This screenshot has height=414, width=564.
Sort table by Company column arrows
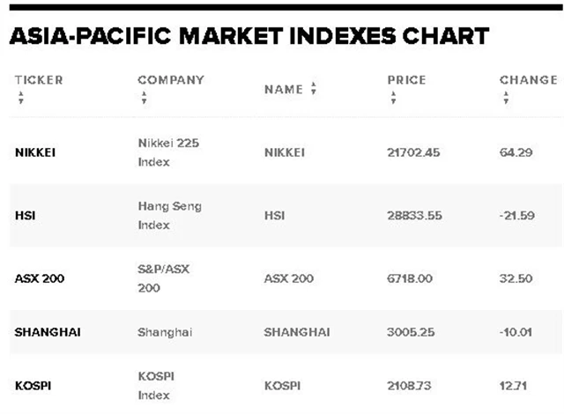click(144, 100)
